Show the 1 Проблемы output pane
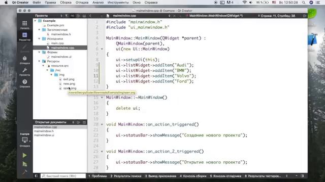 tap(97, 176)
